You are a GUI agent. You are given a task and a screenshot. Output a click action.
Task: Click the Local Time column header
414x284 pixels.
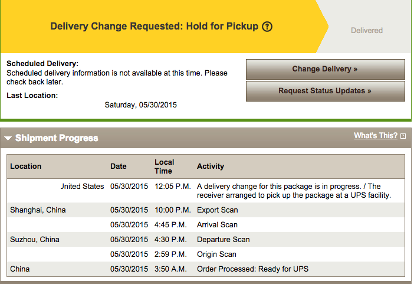click(165, 167)
